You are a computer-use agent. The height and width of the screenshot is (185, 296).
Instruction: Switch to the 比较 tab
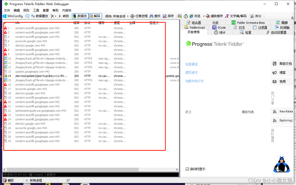[216, 23]
